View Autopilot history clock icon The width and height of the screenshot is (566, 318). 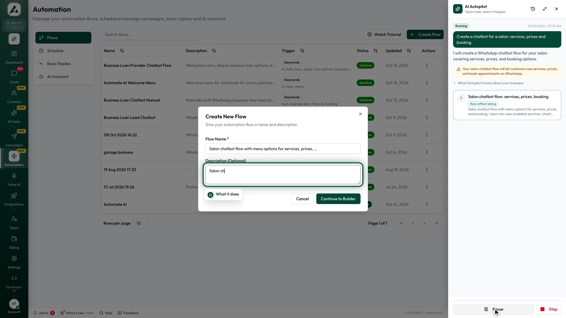pos(533,9)
